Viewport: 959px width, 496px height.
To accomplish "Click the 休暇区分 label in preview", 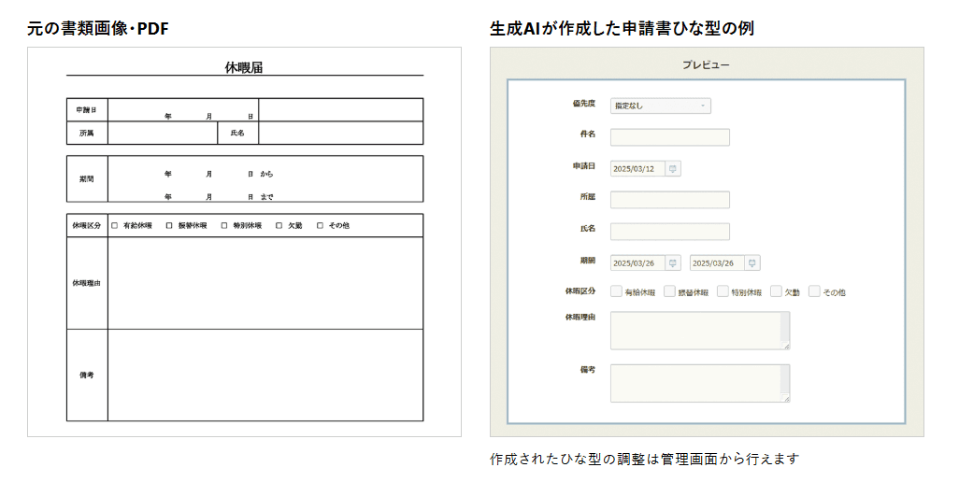I will coord(580,291).
